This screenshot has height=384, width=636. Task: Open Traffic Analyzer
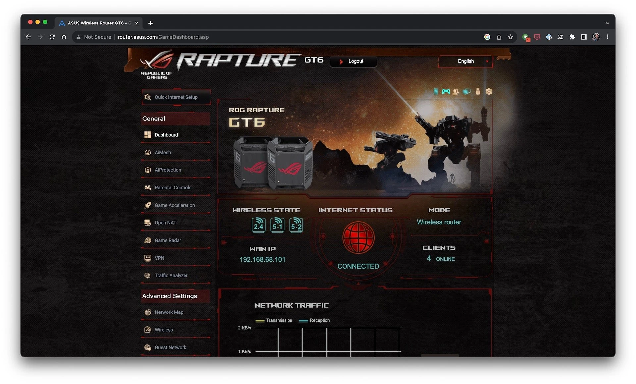tap(176, 275)
